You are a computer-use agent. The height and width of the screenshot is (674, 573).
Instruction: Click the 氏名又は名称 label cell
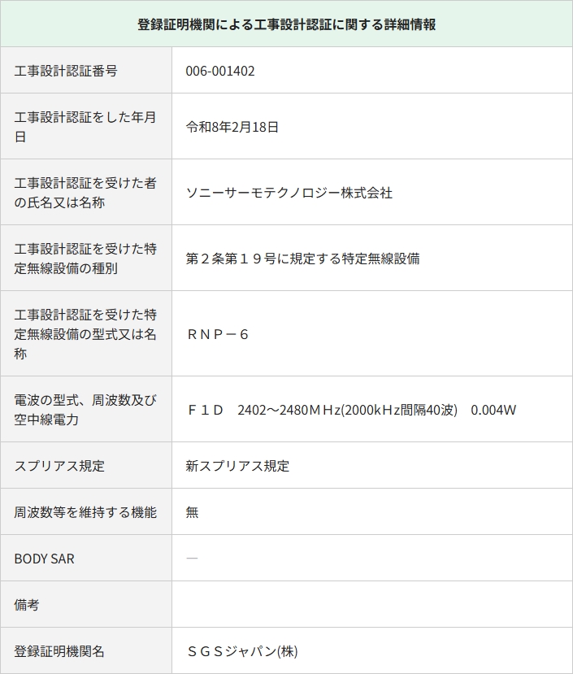[x=85, y=193]
